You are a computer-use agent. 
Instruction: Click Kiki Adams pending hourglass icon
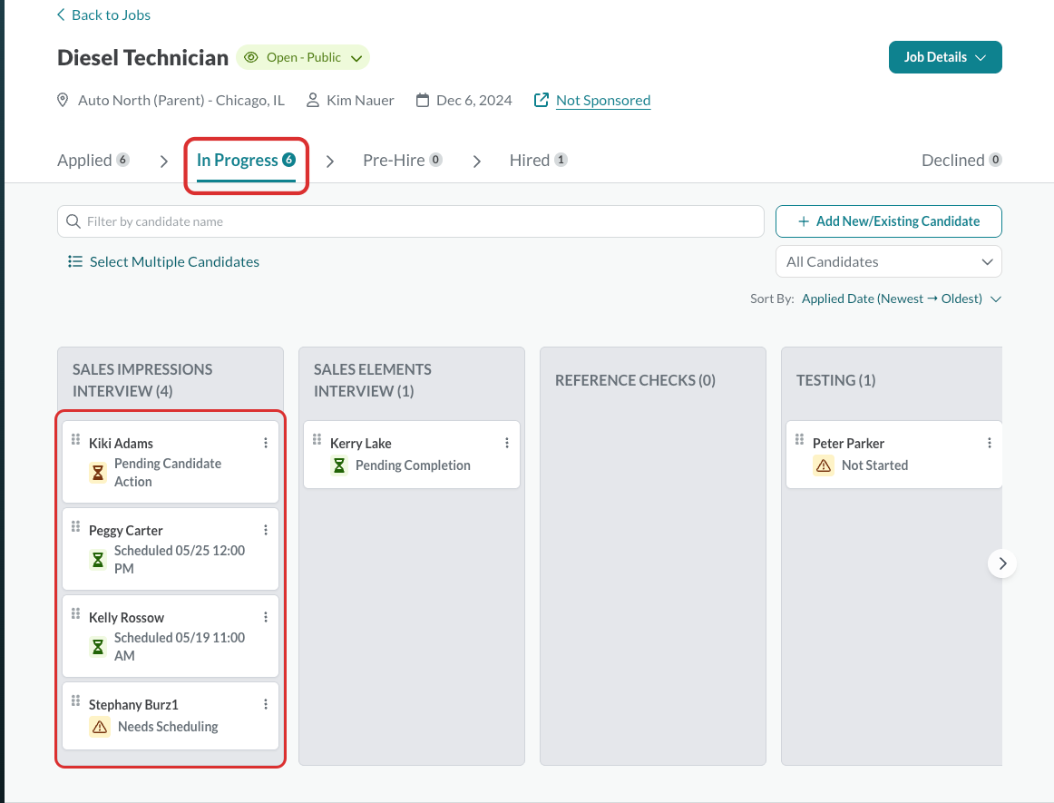(98, 473)
